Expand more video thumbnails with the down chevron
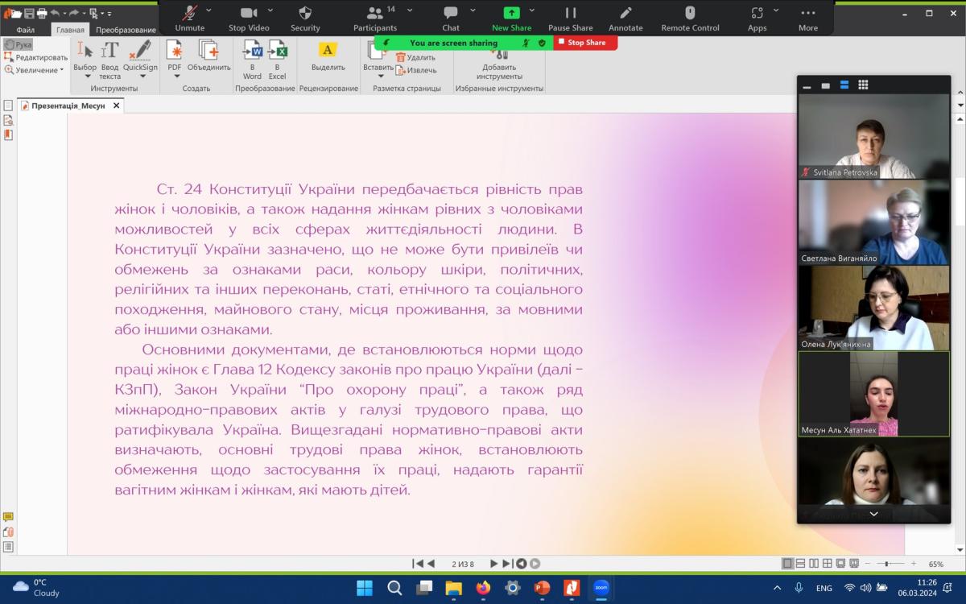Screen dimensions: 966x604 (x=873, y=514)
